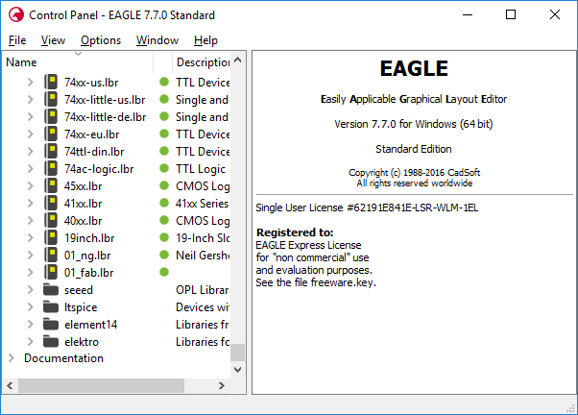Click the '41xx Series' description cell

tap(202, 204)
